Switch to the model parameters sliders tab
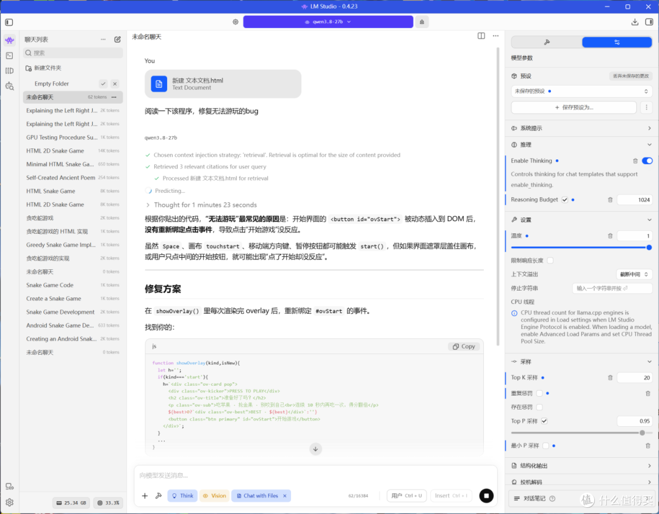Image resolution: width=659 pixels, height=514 pixels. click(x=617, y=42)
